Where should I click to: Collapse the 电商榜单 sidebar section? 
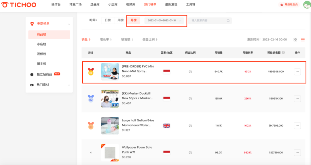tap(69, 24)
